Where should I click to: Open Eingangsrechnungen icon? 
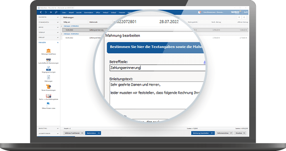48,69
